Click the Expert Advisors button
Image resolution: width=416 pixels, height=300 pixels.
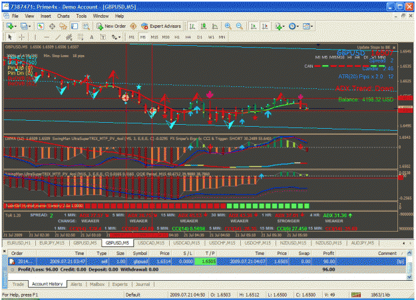tap(161, 26)
